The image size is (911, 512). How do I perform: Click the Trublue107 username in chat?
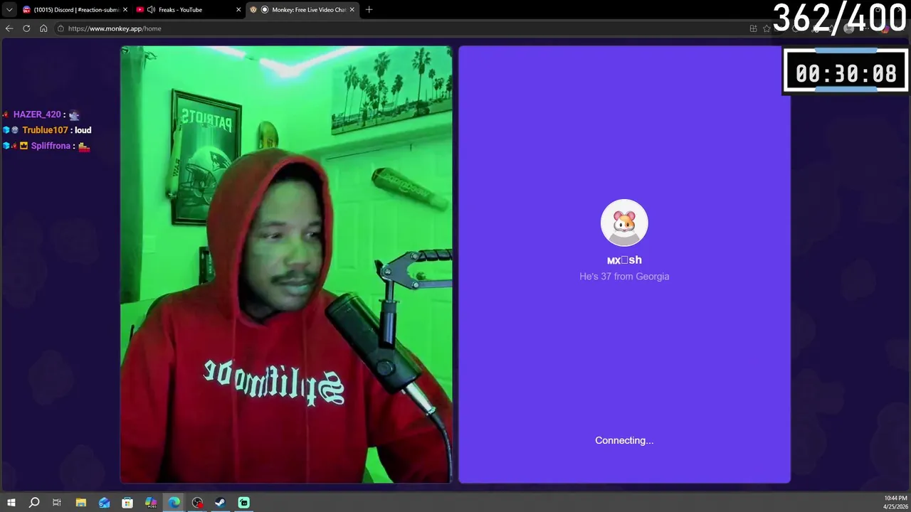(x=45, y=130)
